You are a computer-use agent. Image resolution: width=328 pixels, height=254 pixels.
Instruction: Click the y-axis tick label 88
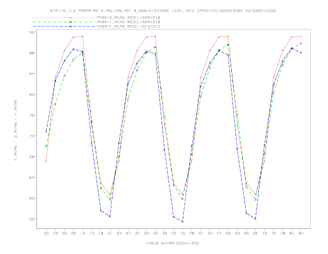click(x=32, y=53)
